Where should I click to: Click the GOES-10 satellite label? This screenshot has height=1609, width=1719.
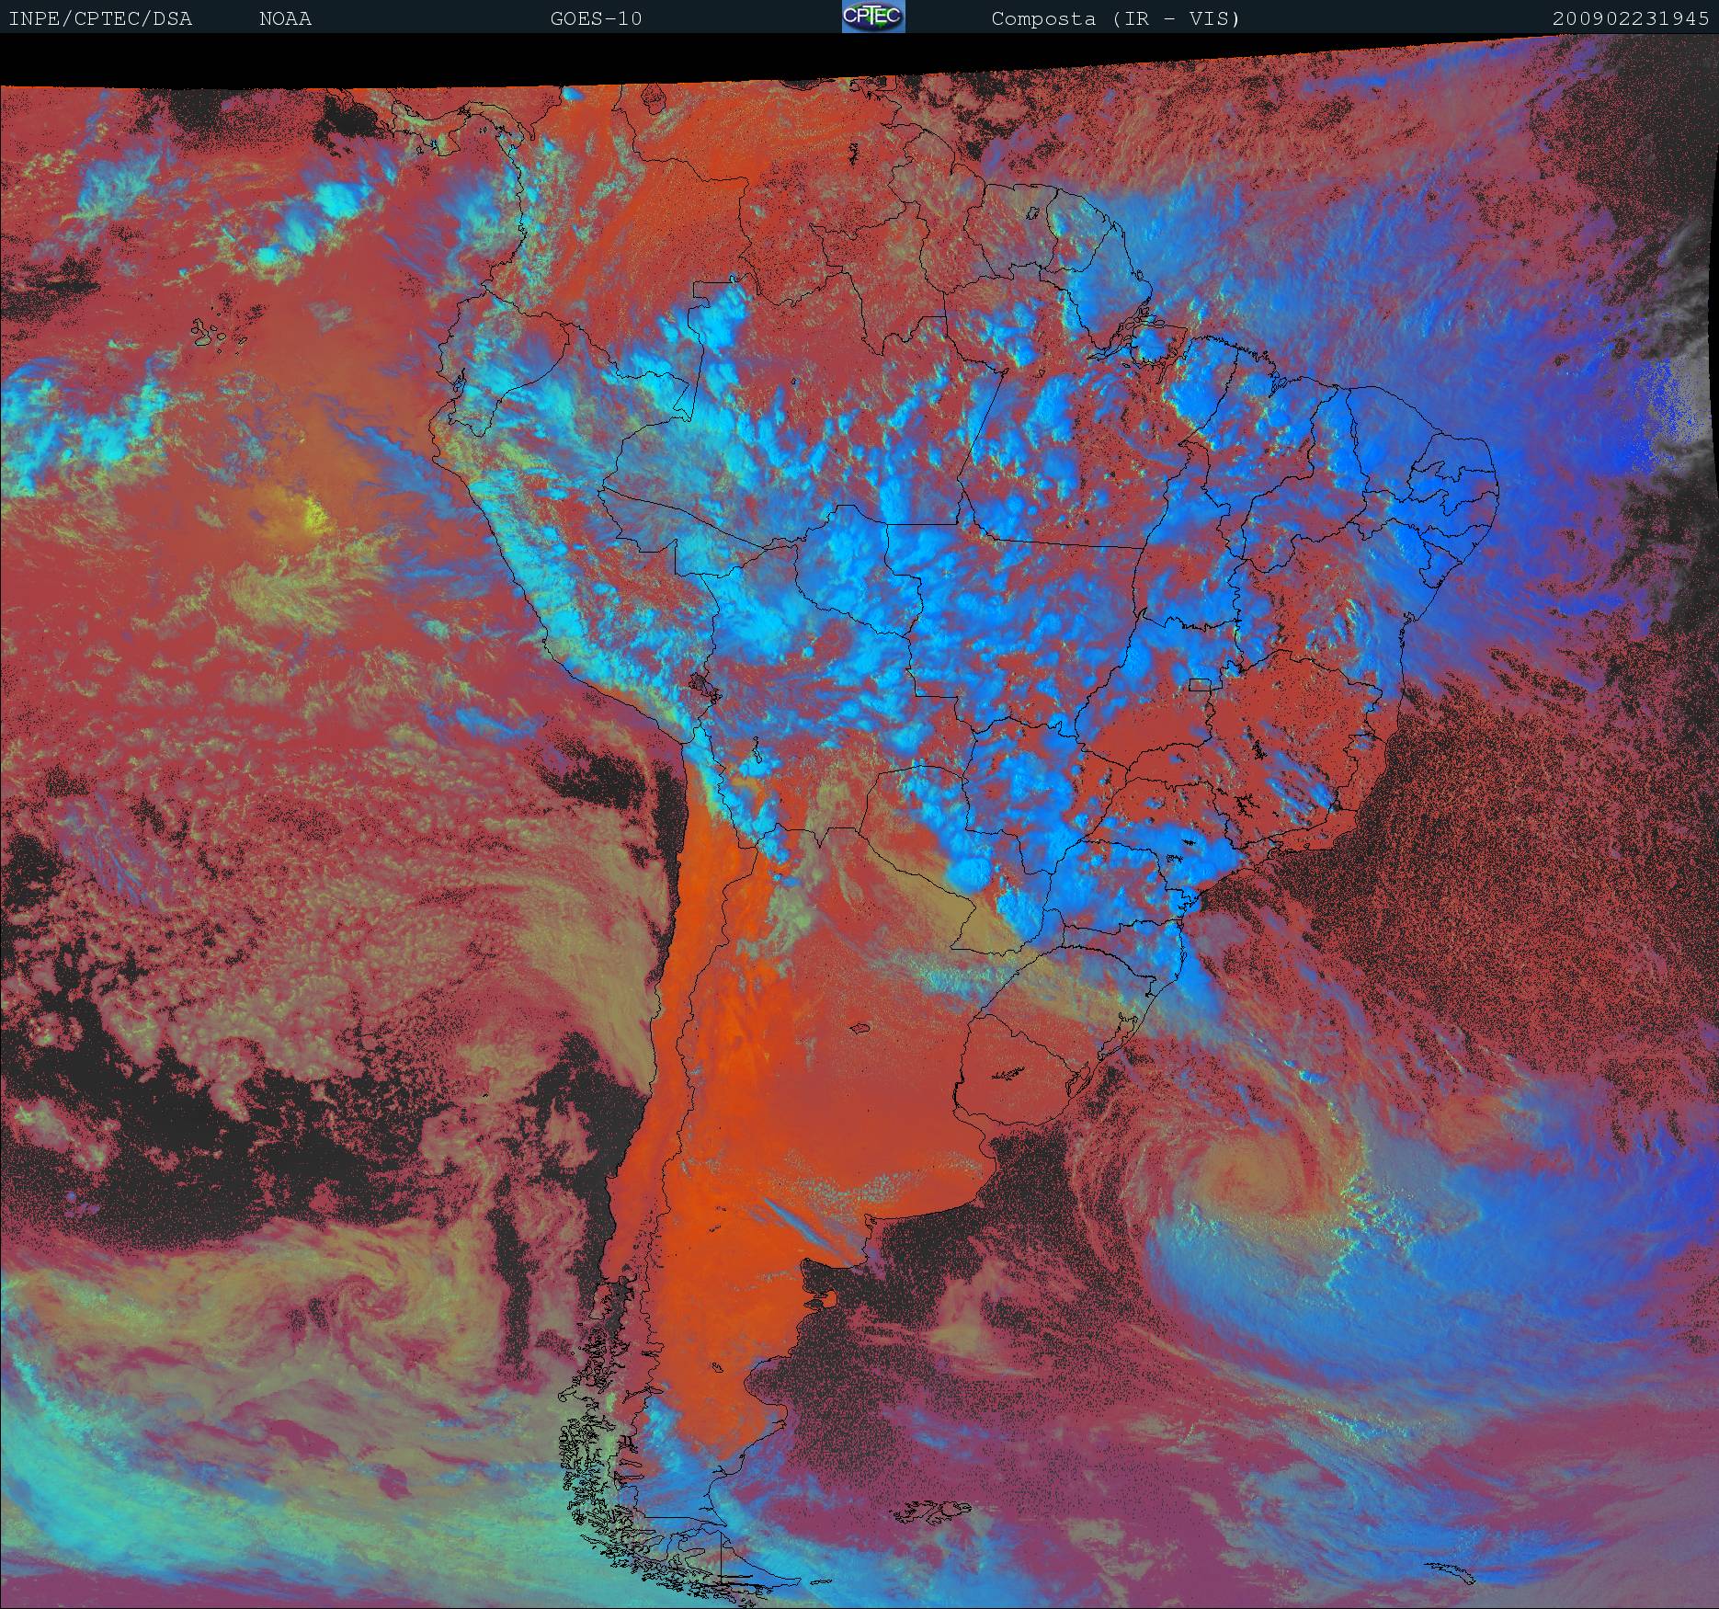(x=596, y=18)
